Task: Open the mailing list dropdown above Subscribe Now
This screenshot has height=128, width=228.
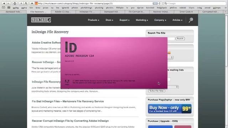Action: point(173,87)
